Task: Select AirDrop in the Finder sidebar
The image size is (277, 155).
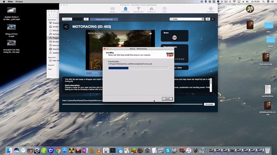Action: 54,34
